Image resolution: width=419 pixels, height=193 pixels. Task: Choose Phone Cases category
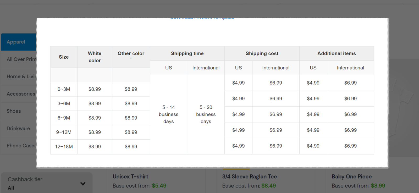coord(21,146)
